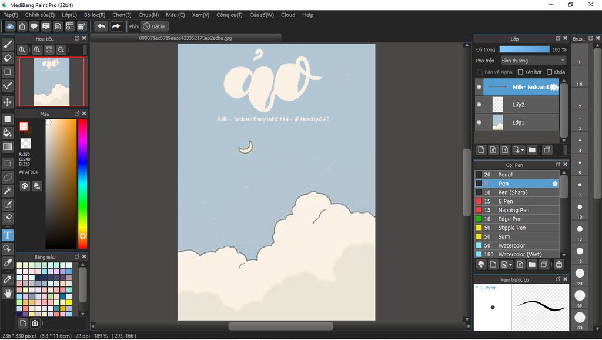Click the rainbow hue bar
This screenshot has width=602, height=340.
82,184
